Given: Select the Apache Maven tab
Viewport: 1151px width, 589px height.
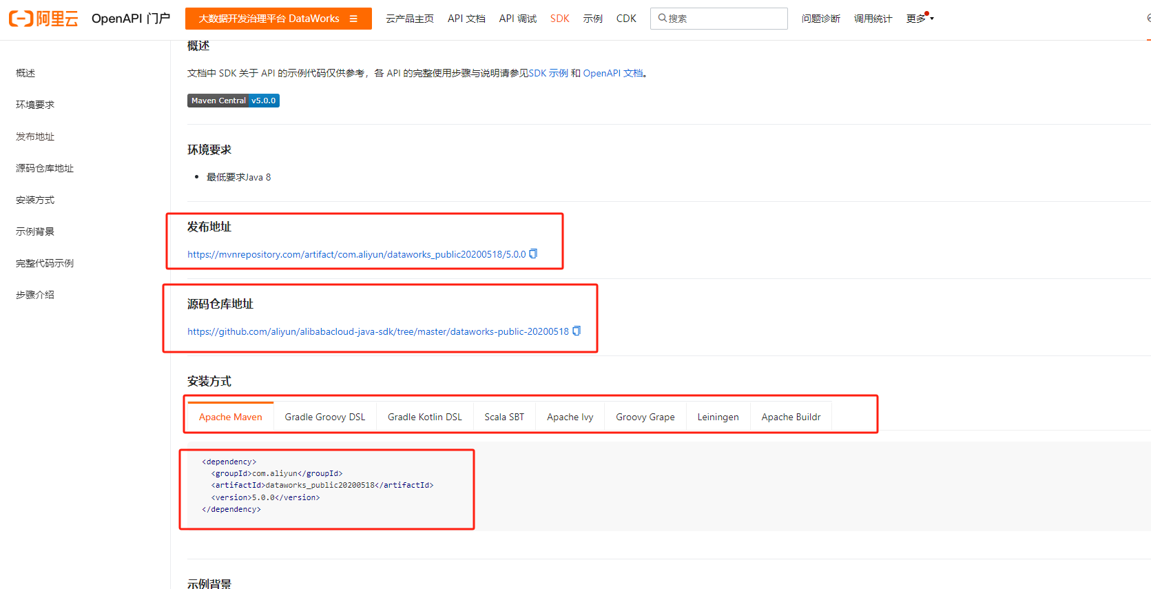Looking at the screenshot, I should click(x=231, y=417).
